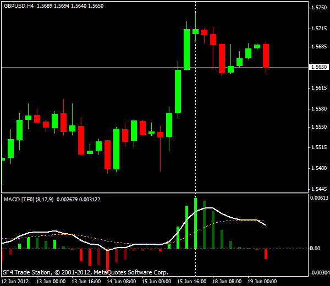Click the 1.5445 price axis label

[x=319, y=189]
